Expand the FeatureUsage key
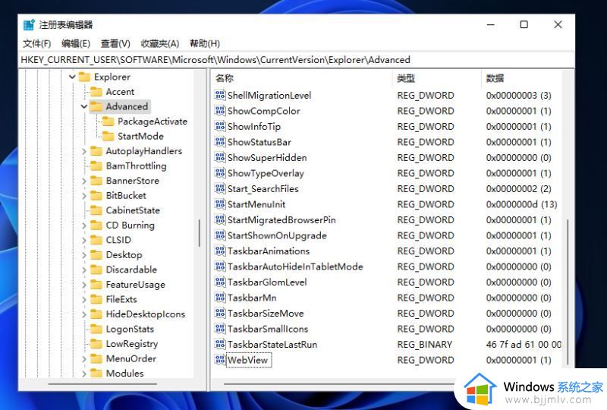Image resolution: width=607 pixels, height=410 pixels. [x=84, y=285]
